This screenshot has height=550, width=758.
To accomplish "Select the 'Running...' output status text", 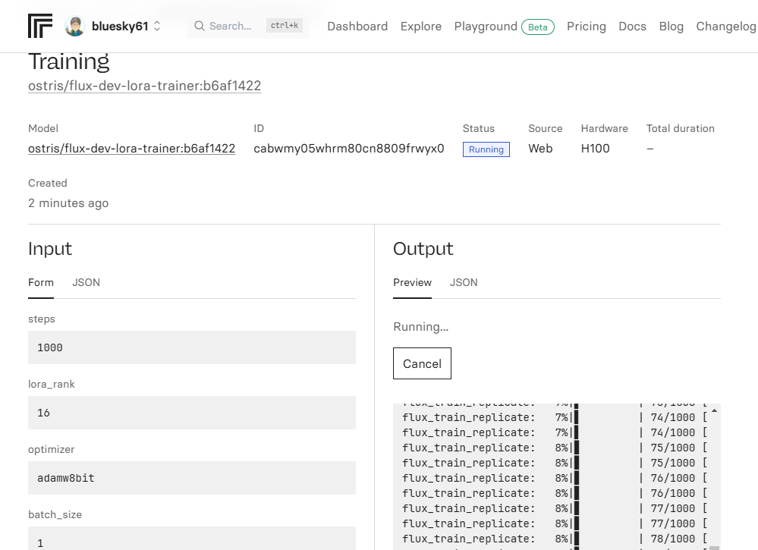I will 420,327.
